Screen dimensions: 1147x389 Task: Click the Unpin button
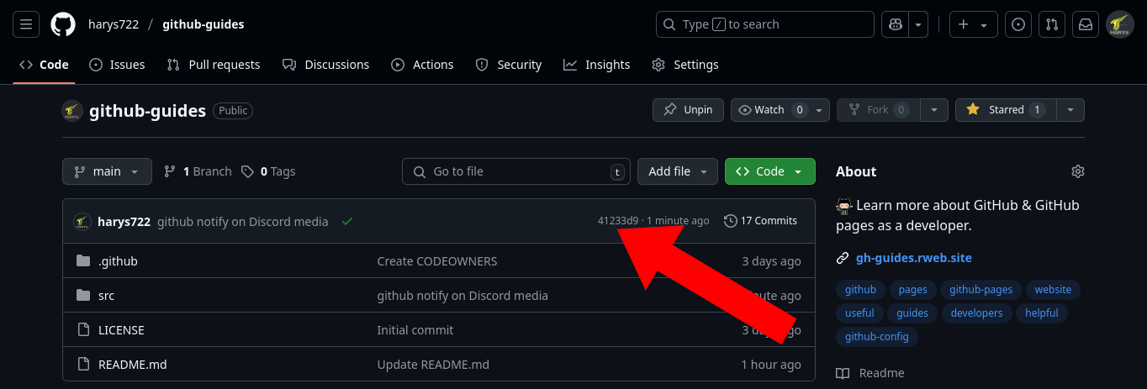tap(688, 110)
